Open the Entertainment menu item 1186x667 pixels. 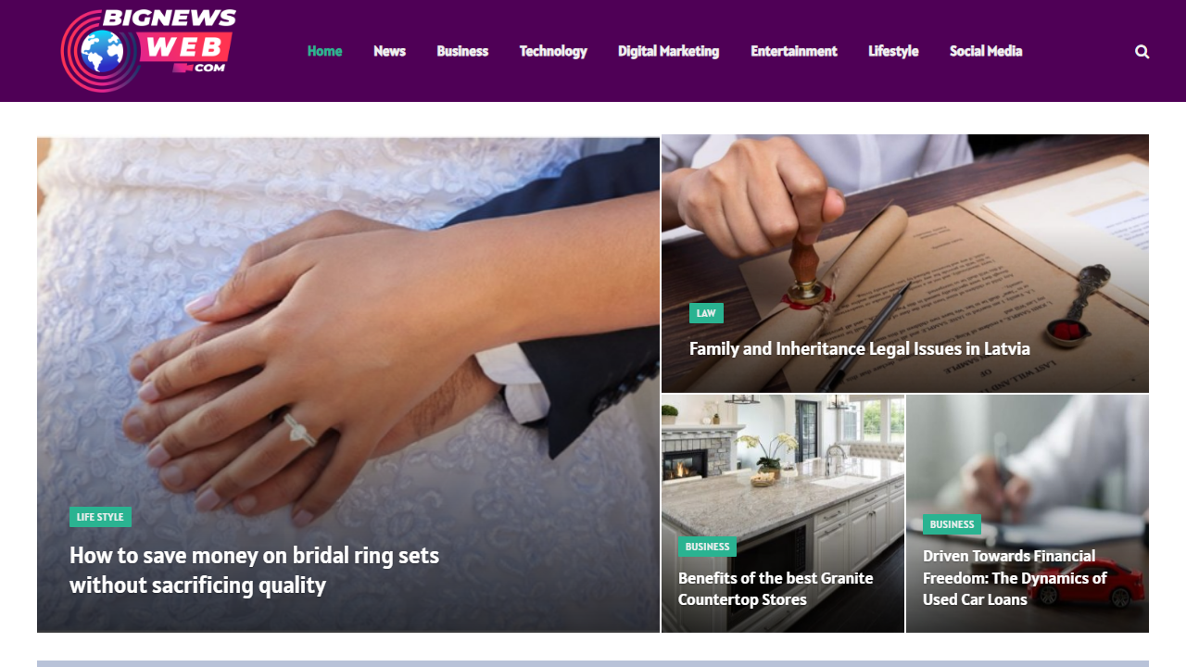click(793, 51)
